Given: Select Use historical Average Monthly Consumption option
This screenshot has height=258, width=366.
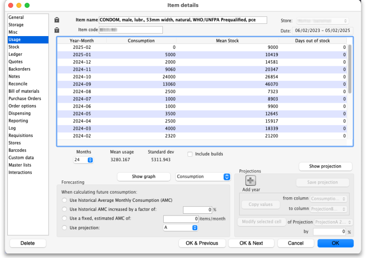Looking at the screenshot, I should (65, 200).
